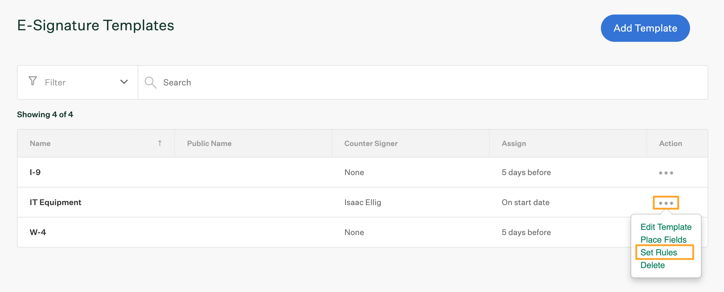Click the E-Signature Templates page title

click(96, 25)
